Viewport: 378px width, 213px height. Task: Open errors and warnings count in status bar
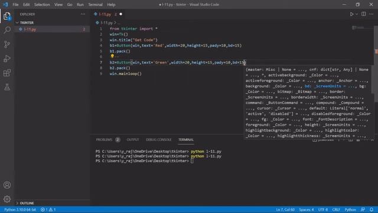tap(48, 209)
